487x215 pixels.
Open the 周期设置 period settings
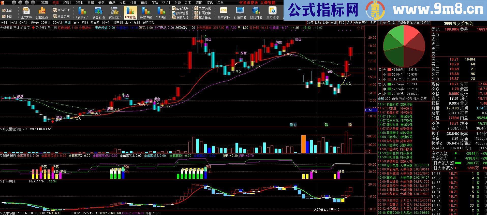point(148,23)
